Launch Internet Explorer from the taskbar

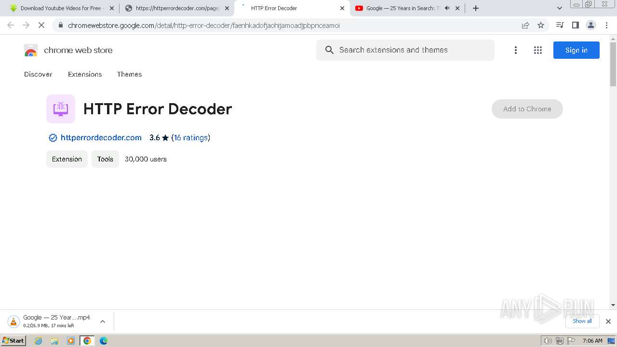tap(39, 341)
